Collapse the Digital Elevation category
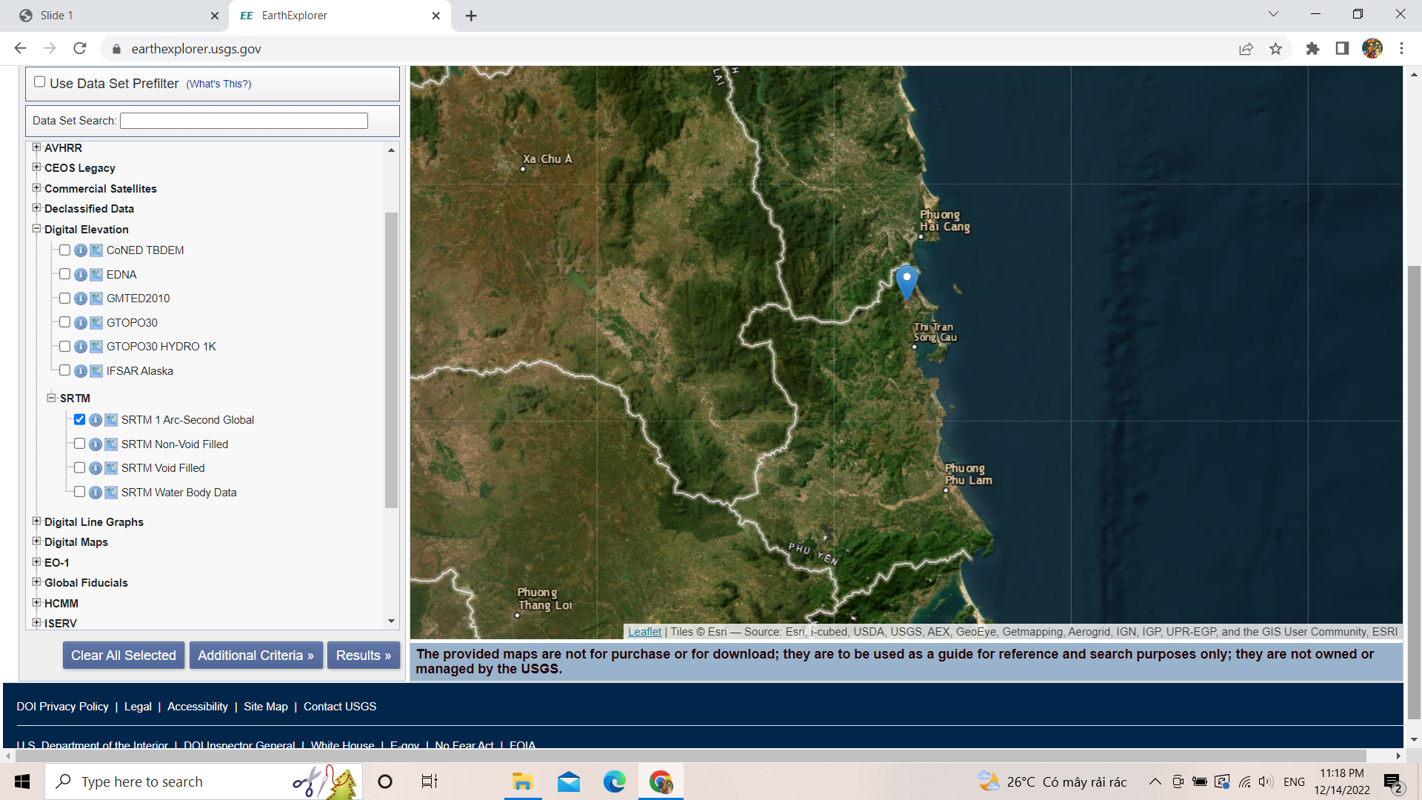Screen dimensions: 1422x800 tap(36, 229)
